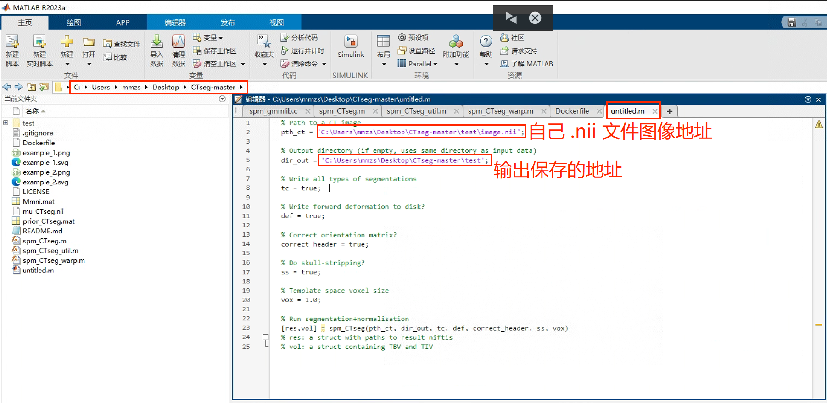
Task: Click the editor warning indicator triangle
Action: [x=819, y=125]
